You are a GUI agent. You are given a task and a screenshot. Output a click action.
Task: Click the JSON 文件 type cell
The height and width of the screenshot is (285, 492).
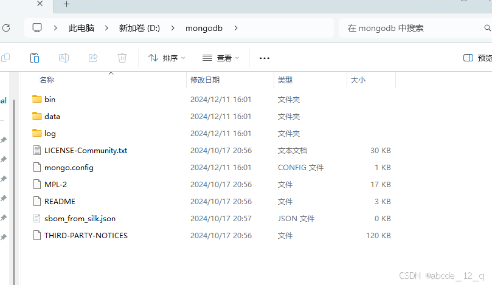296,219
